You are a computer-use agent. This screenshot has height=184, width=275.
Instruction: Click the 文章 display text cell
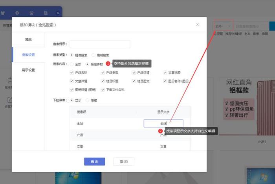pos(163,146)
